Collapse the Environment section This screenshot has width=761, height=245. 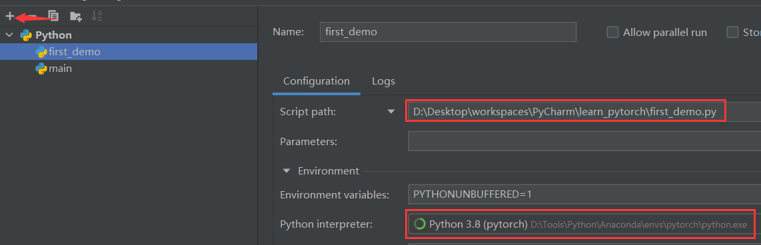coord(287,171)
